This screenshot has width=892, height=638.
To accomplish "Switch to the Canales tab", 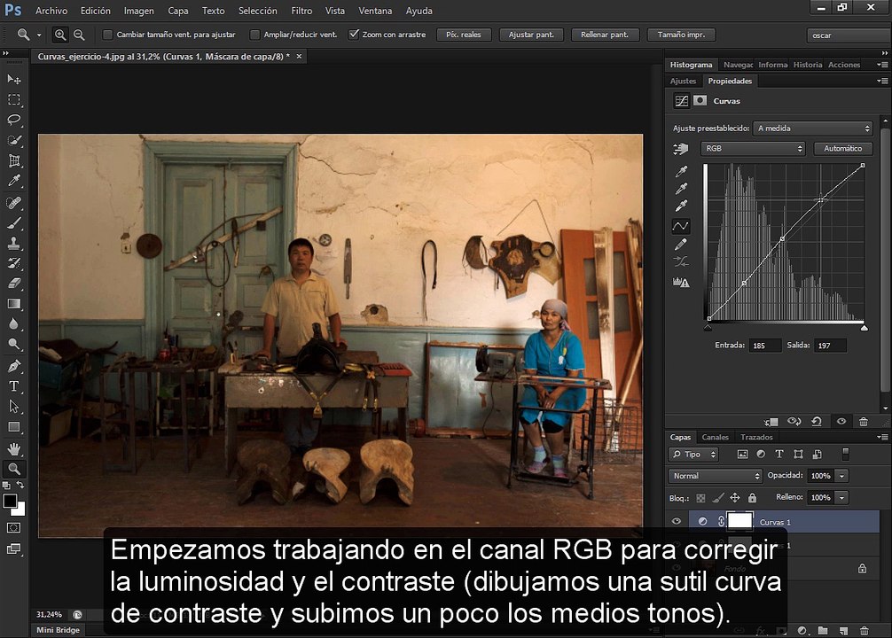I will tap(715, 437).
